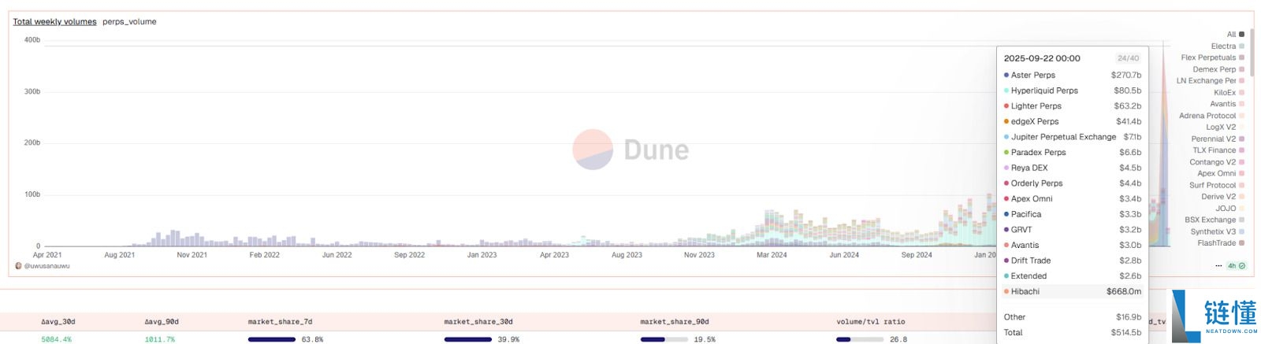Click the perps_volume query name label
Viewport: 1261px width, 344px height.
pyautogui.click(x=129, y=22)
